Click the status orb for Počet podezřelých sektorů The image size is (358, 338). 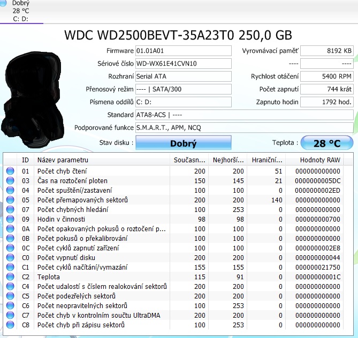click(x=10, y=296)
